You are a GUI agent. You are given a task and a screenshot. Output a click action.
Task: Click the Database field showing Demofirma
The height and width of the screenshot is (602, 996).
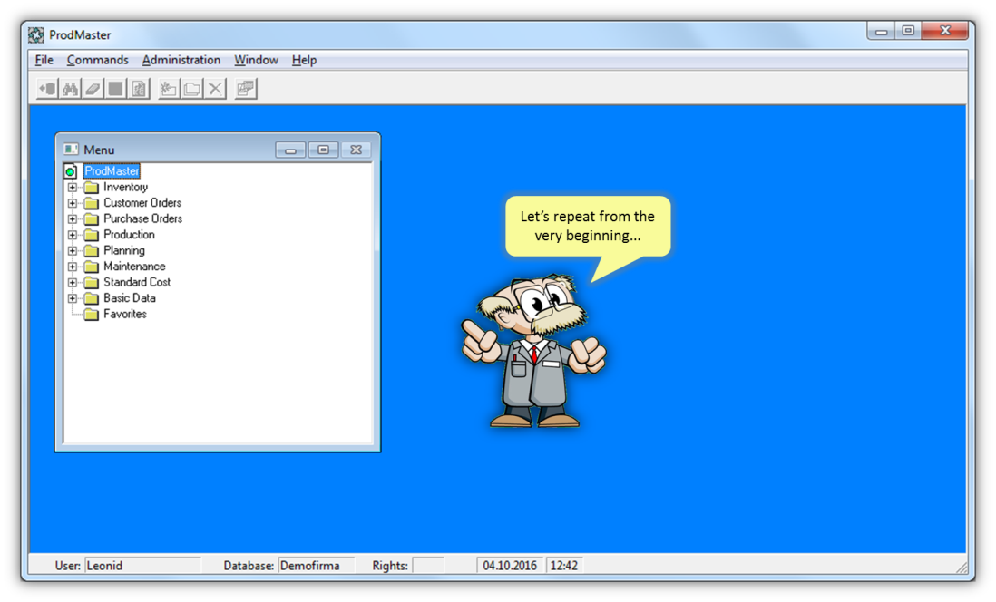click(x=316, y=566)
